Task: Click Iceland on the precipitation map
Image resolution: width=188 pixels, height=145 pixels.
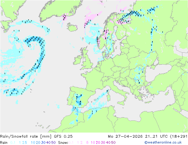Action: (x=72, y=27)
